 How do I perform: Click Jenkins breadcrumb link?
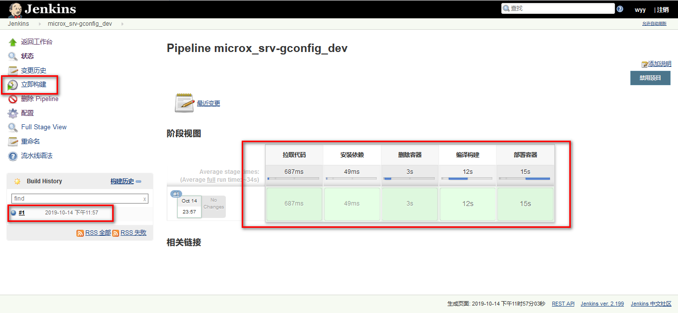[x=18, y=24]
